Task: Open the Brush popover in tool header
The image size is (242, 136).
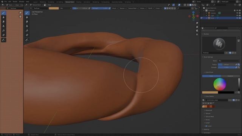Action: (x=115, y=8)
